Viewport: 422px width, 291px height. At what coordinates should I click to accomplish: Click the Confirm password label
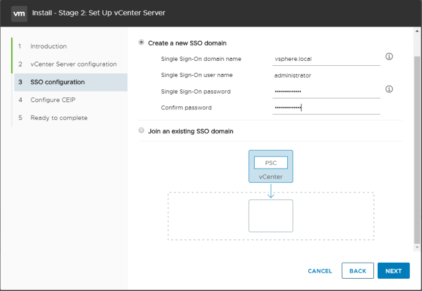click(x=186, y=108)
